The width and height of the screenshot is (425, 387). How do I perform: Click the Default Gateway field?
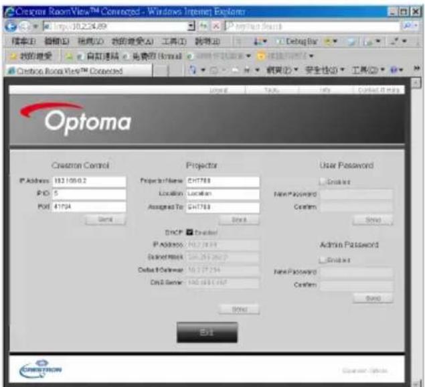coord(223,270)
